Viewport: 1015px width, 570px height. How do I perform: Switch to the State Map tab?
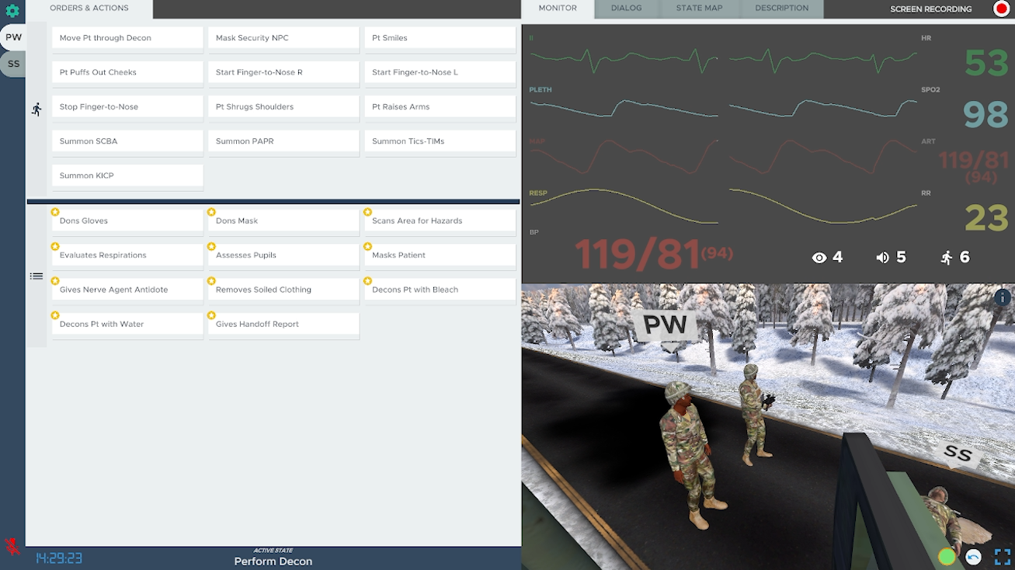[x=699, y=9]
